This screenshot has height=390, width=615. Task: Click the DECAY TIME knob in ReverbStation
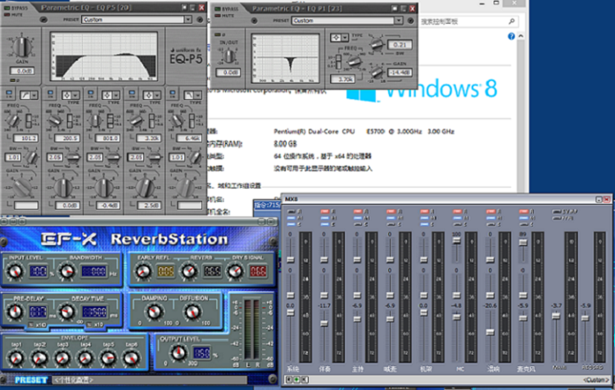(66, 312)
